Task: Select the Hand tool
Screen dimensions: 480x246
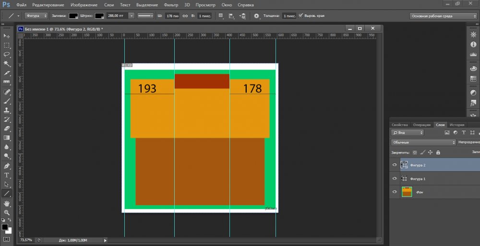Action: point(7,203)
